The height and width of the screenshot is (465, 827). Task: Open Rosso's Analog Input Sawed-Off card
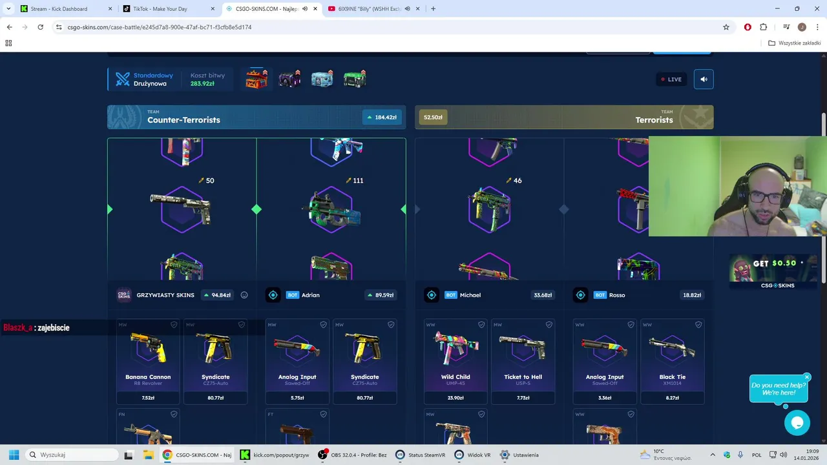click(x=605, y=362)
